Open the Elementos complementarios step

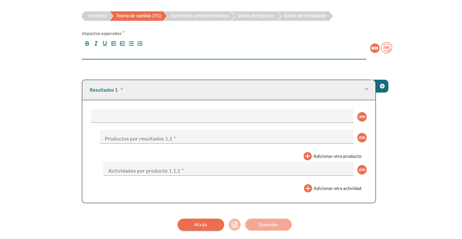pyautogui.click(x=199, y=16)
